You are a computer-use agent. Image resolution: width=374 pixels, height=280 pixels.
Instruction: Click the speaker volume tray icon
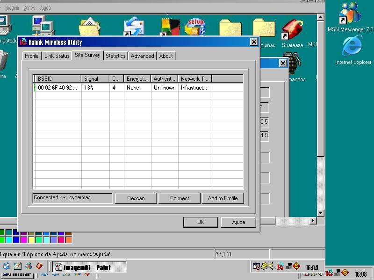click(x=271, y=266)
